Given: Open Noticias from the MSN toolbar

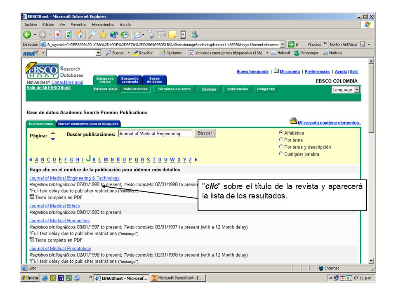Looking at the screenshot, I should click(x=332, y=53).
